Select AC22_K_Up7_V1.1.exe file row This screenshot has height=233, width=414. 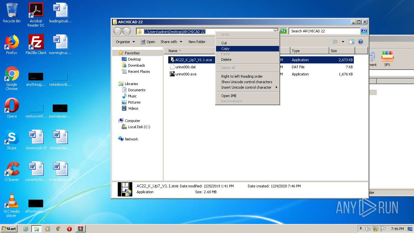(261, 60)
